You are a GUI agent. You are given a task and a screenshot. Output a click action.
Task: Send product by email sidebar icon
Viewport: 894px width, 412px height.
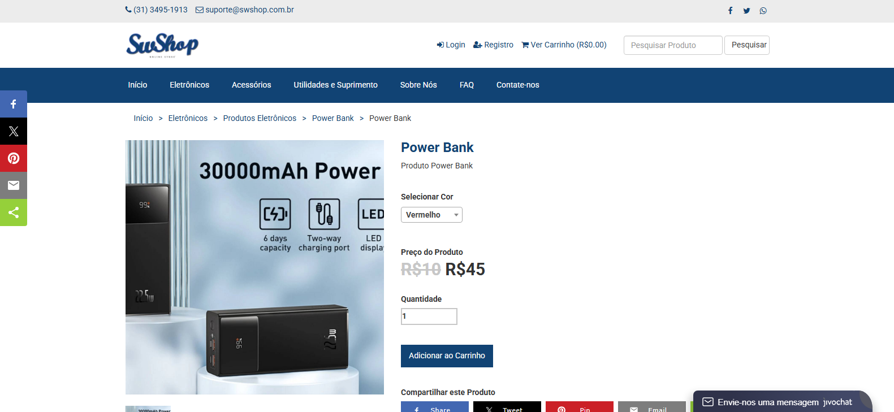pos(14,185)
